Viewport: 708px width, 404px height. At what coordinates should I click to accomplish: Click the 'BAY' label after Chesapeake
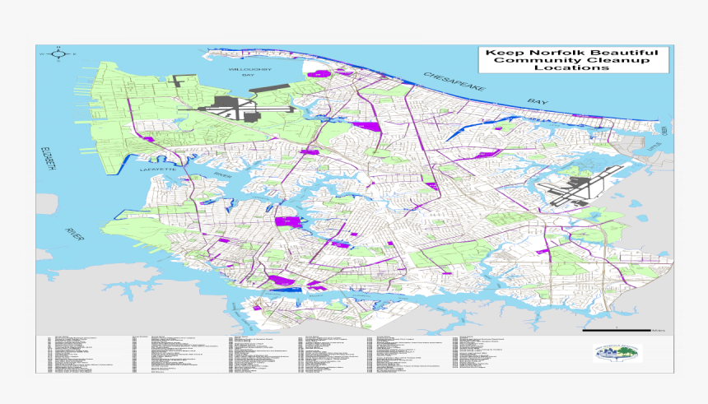538,102
